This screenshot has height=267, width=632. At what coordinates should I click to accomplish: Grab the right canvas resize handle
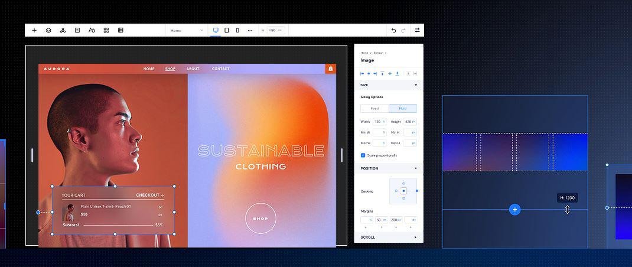(x=341, y=155)
